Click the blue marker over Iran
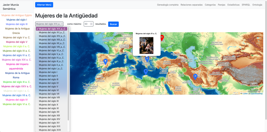This screenshot has height=132, width=267. point(195,76)
